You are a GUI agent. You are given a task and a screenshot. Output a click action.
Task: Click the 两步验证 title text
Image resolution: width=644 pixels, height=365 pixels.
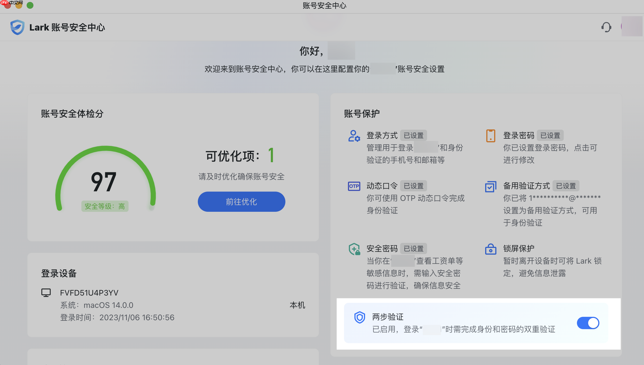coord(388,317)
